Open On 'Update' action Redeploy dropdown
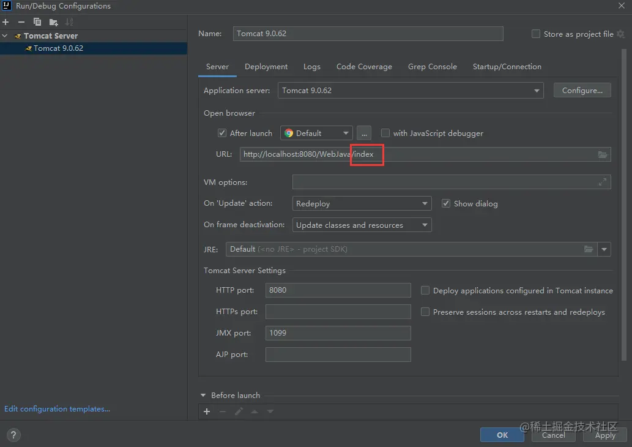Image resolution: width=632 pixels, height=447 pixels. click(x=362, y=203)
